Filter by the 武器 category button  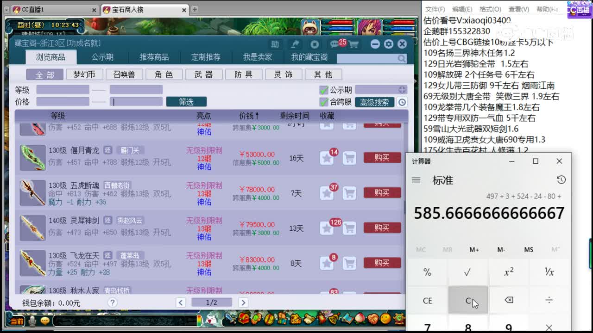[204, 74]
